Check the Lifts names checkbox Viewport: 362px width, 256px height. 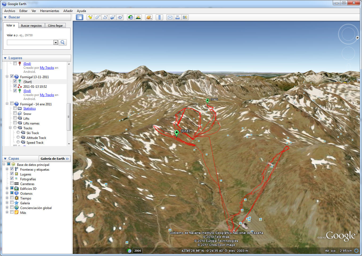[x=15, y=123]
